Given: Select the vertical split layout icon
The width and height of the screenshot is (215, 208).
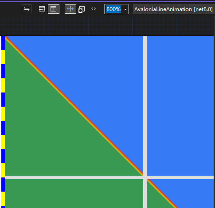Looking at the screenshot, I should (x=54, y=9).
